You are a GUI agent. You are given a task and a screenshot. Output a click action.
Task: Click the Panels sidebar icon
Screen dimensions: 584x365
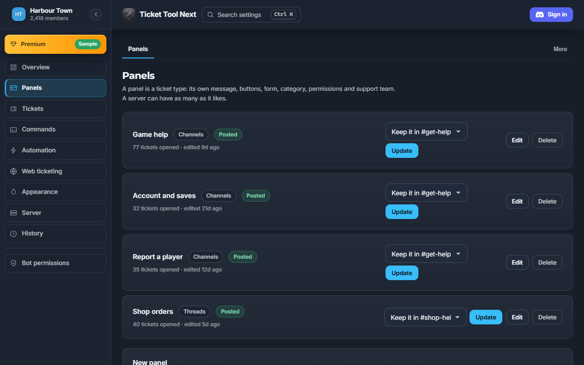(14, 88)
